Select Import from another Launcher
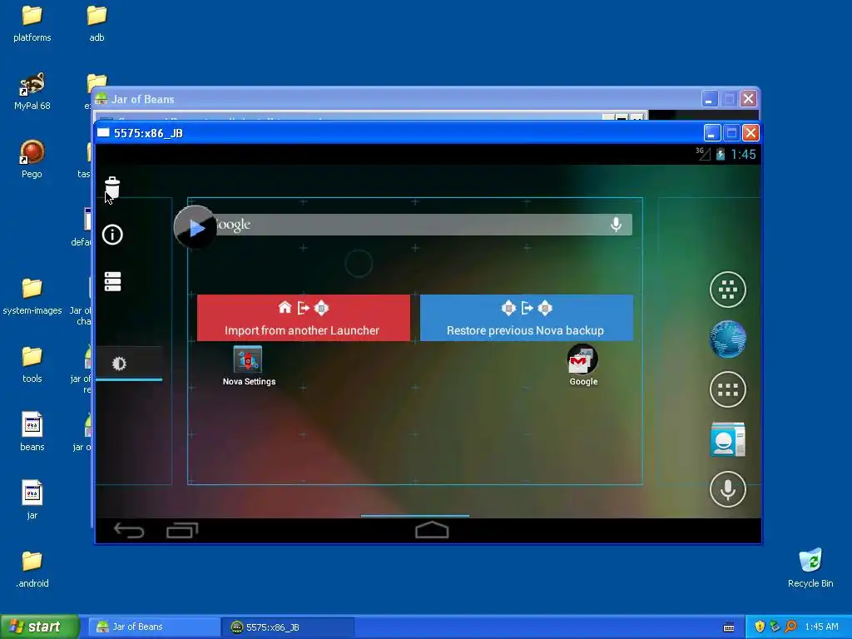 [303, 318]
